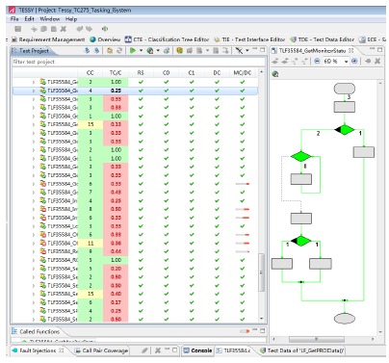The height and width of the screenshot is (363, 389).
Task: Open CTE - Classification Tree Editor perspective
Action: coord(167,39)
